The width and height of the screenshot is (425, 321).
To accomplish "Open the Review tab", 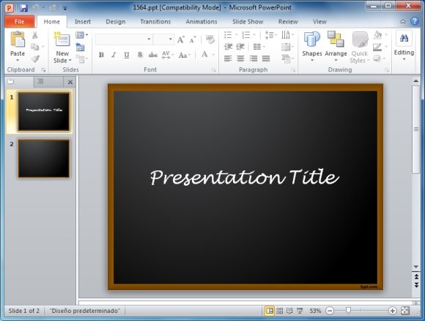I will pyautogui.click(x=288, y=22).
